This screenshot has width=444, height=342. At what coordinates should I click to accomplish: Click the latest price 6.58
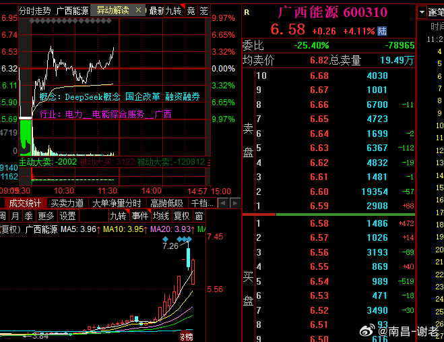(x=288, y=29)
